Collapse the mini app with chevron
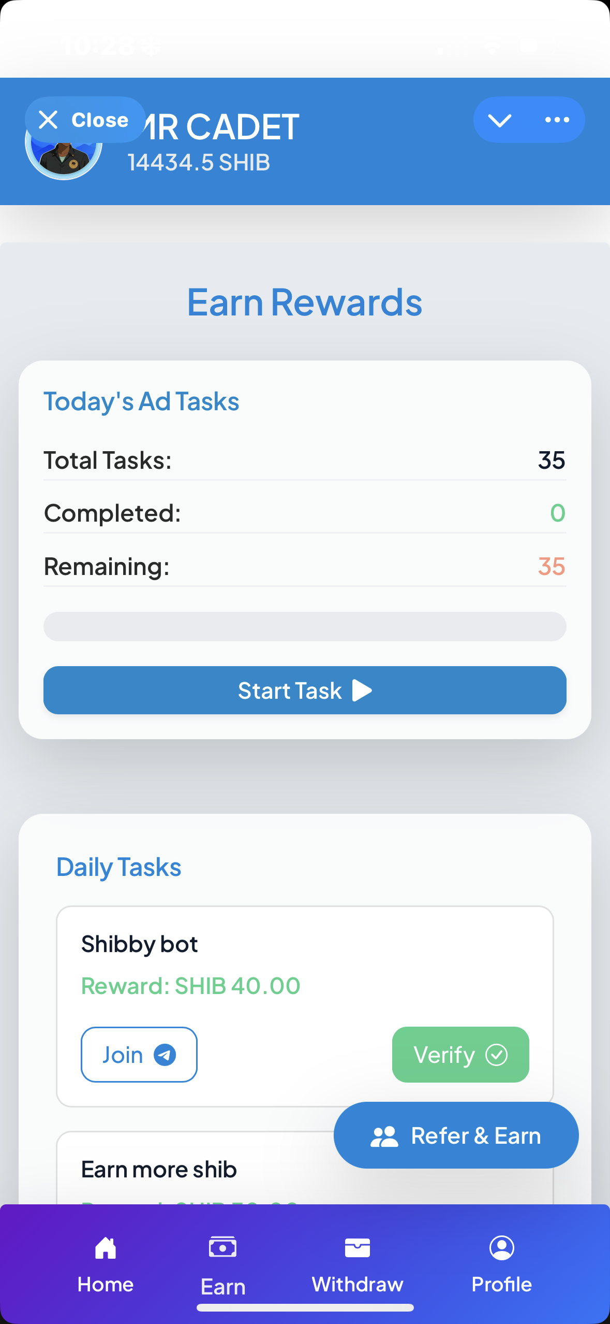Image resolution: width=610 pixels, height=1324 pixels. [500, 119]
